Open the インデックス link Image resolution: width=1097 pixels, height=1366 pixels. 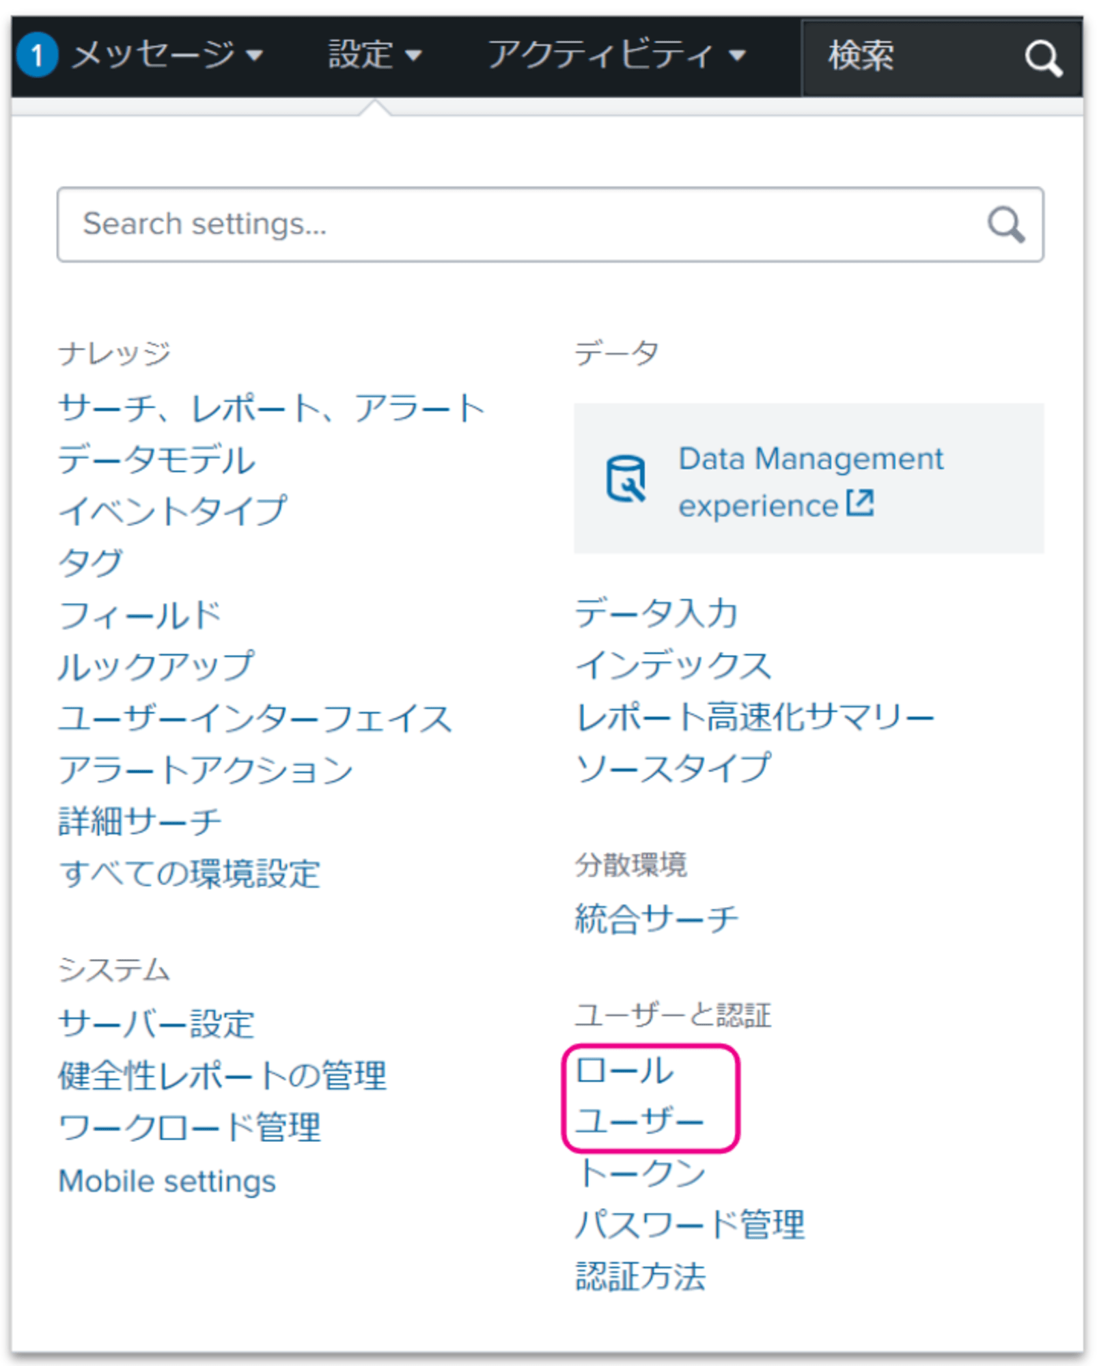click(673, 665)
